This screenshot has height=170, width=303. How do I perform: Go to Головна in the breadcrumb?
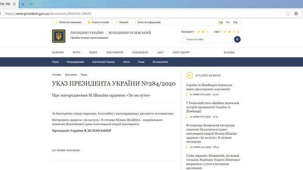point(57,75)
